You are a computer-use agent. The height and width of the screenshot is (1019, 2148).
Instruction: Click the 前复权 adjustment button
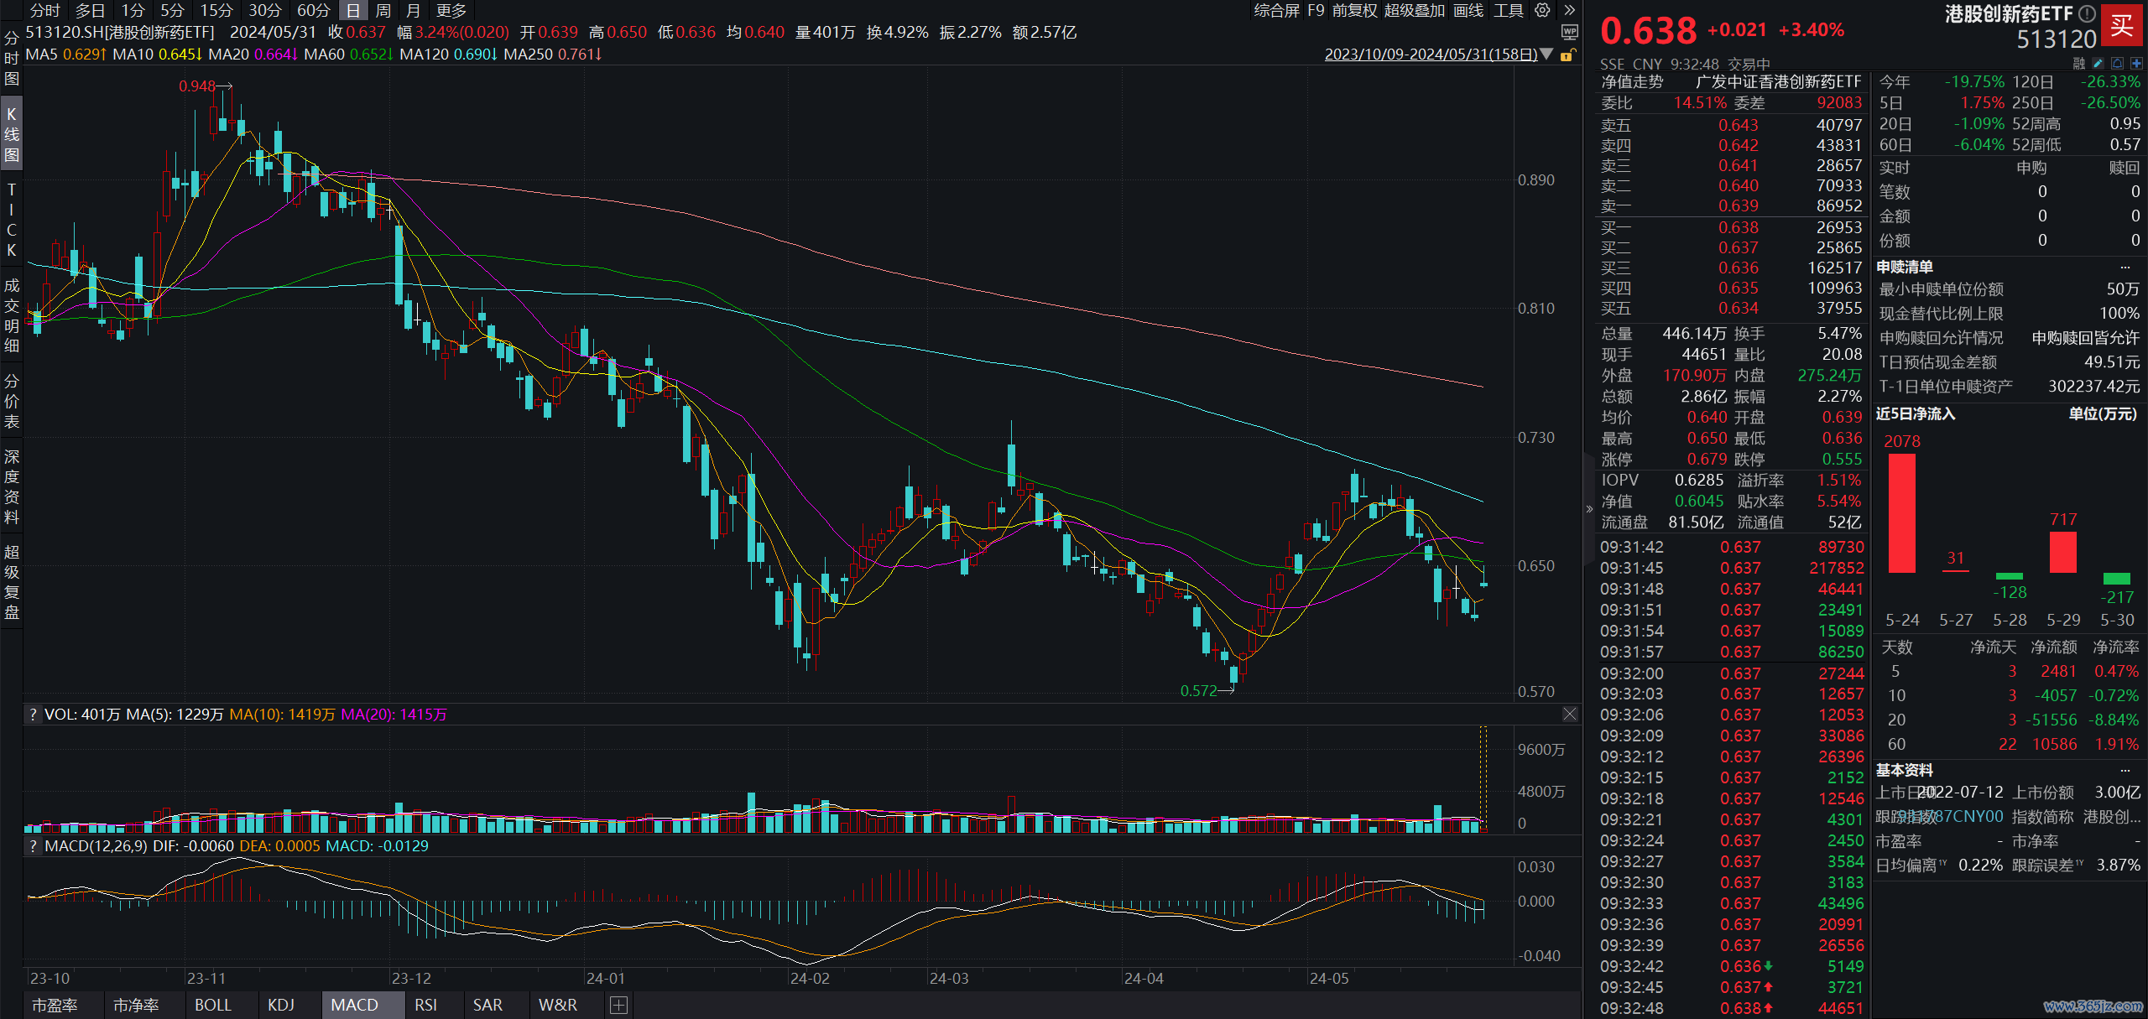pos(1354,10)
